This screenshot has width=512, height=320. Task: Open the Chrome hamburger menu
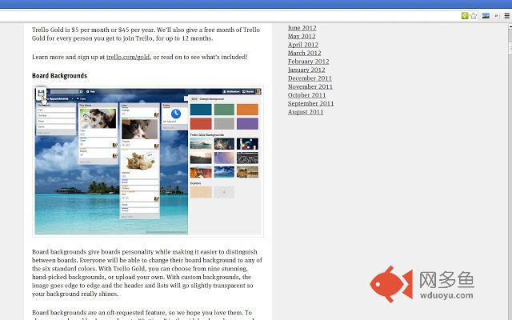506,16
